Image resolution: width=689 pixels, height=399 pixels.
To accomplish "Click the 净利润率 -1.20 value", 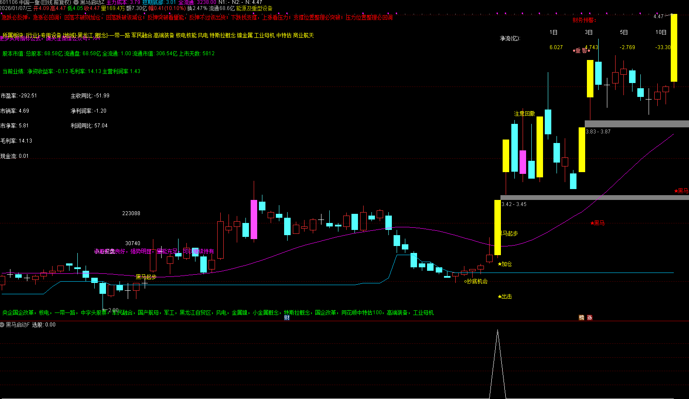I will pyautogui.click(x=89, y=111).
